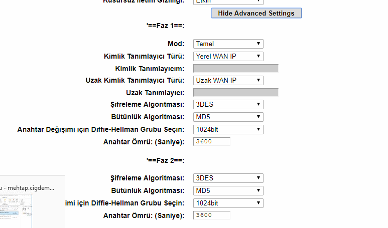
Task: Expand Kimlik Tanımlayıcı Türü dropdown
Action: [x=228, y=56]
